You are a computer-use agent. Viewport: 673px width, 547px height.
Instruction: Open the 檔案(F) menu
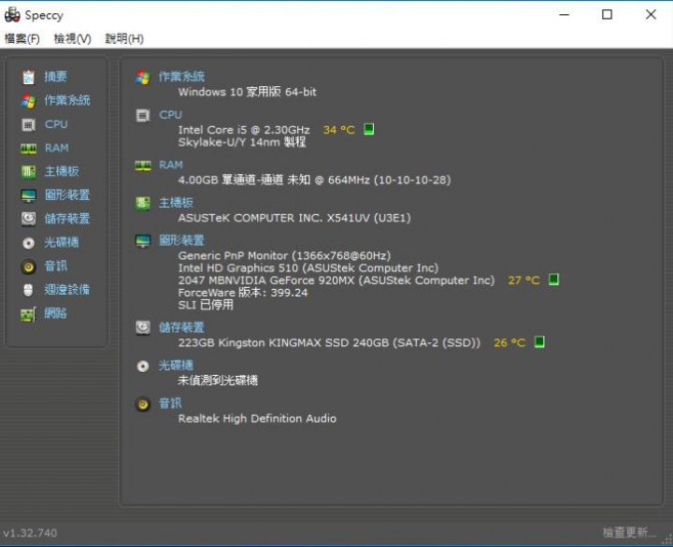tap(21, 38)
